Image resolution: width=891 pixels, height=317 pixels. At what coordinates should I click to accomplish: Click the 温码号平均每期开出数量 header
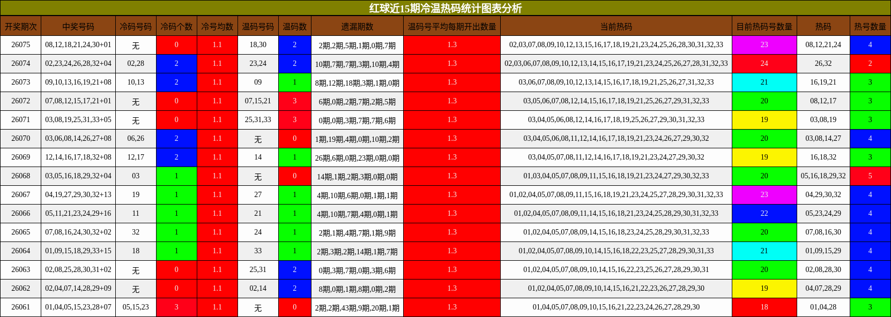(x=452, y=26)
